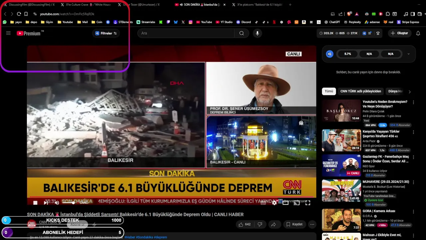This screenshot has width=426, height=240.
Task: Open the Filtreler filter options
Action: tap(106, 33)
